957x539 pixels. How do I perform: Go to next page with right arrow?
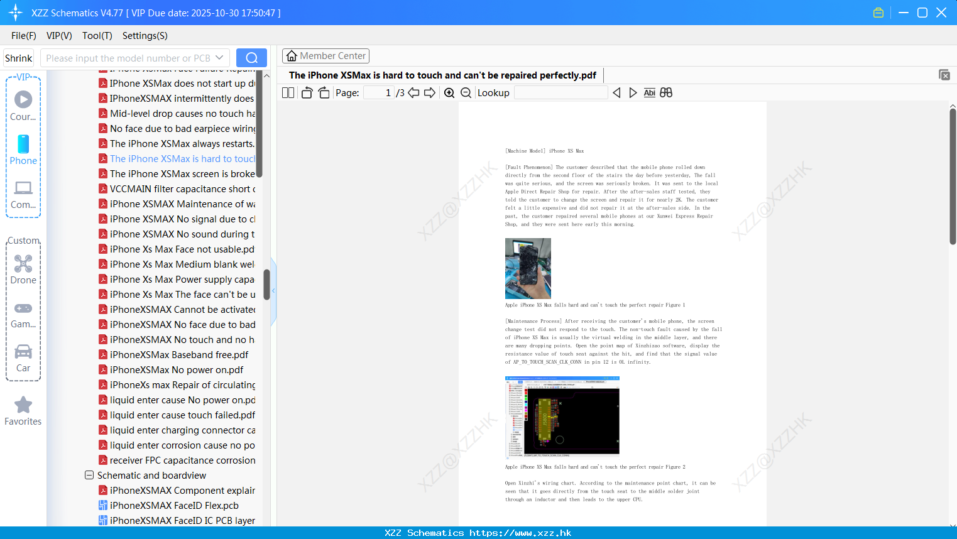click(x=430, y=92)
